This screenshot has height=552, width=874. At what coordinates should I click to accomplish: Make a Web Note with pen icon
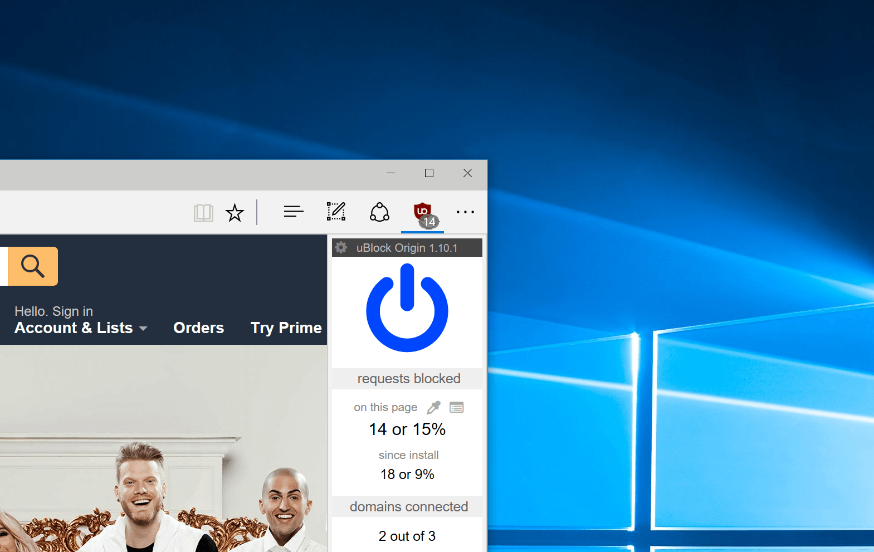[x=336, y=212]
